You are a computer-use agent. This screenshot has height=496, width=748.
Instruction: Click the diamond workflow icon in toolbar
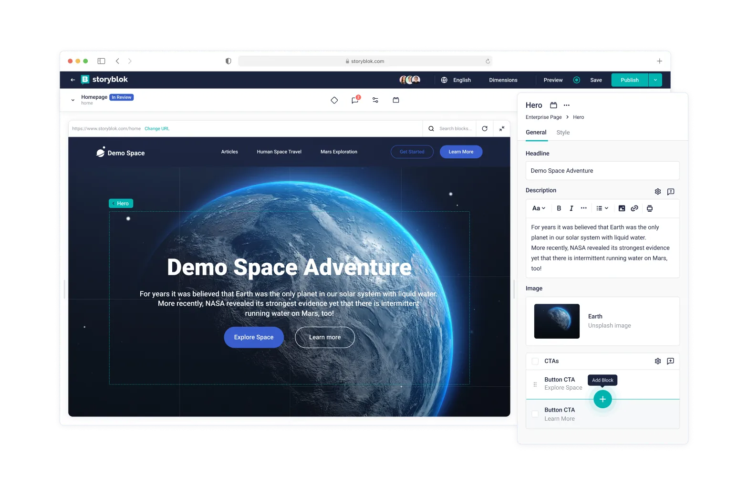click(x=334, y=100)
